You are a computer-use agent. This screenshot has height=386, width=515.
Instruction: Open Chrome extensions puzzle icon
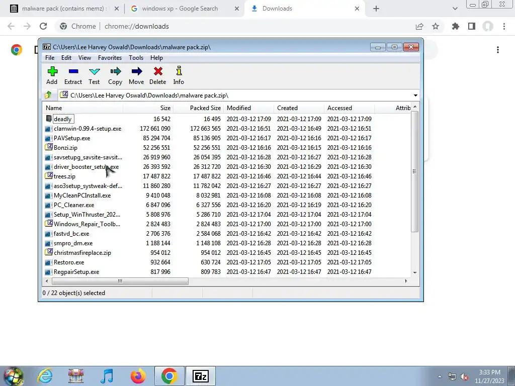point(455,26)
